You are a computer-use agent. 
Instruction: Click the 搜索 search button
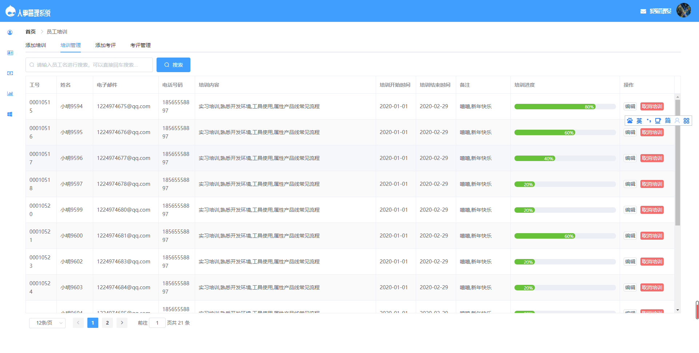point(173,64)
